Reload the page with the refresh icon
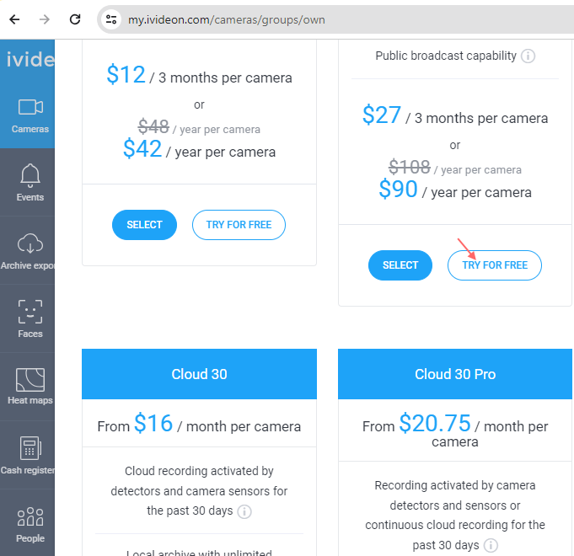574x556 pixels. point(75,19)
